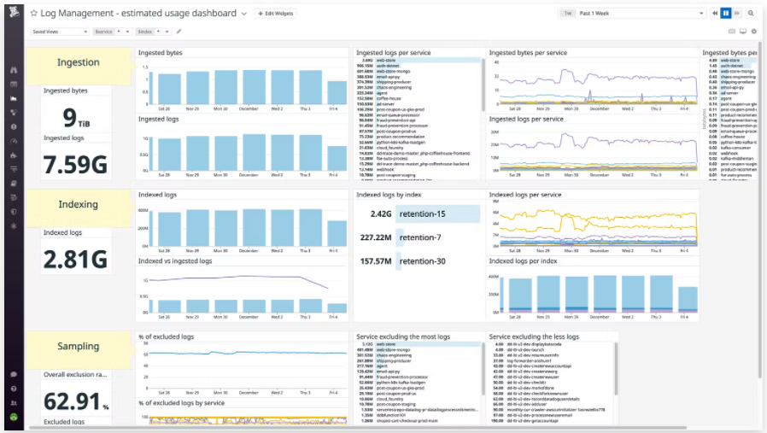Enter TV mode via the monitor icon
Image resolution: width=767 pixels, height=433 pixels.
click(742, 32)
